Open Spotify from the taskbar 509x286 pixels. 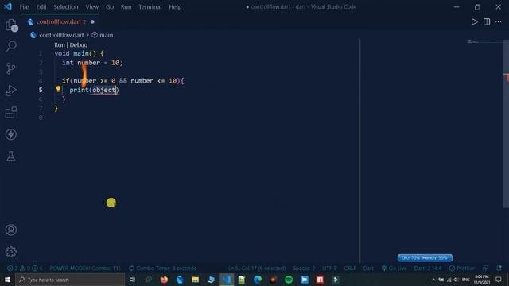(x=289, y=280)
